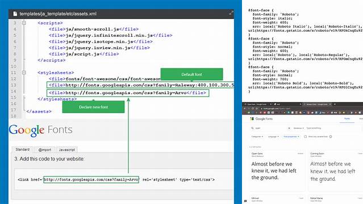Click the large Google Fonts logo
Viewport: 363px width, 204px height.
coord(40,130)
